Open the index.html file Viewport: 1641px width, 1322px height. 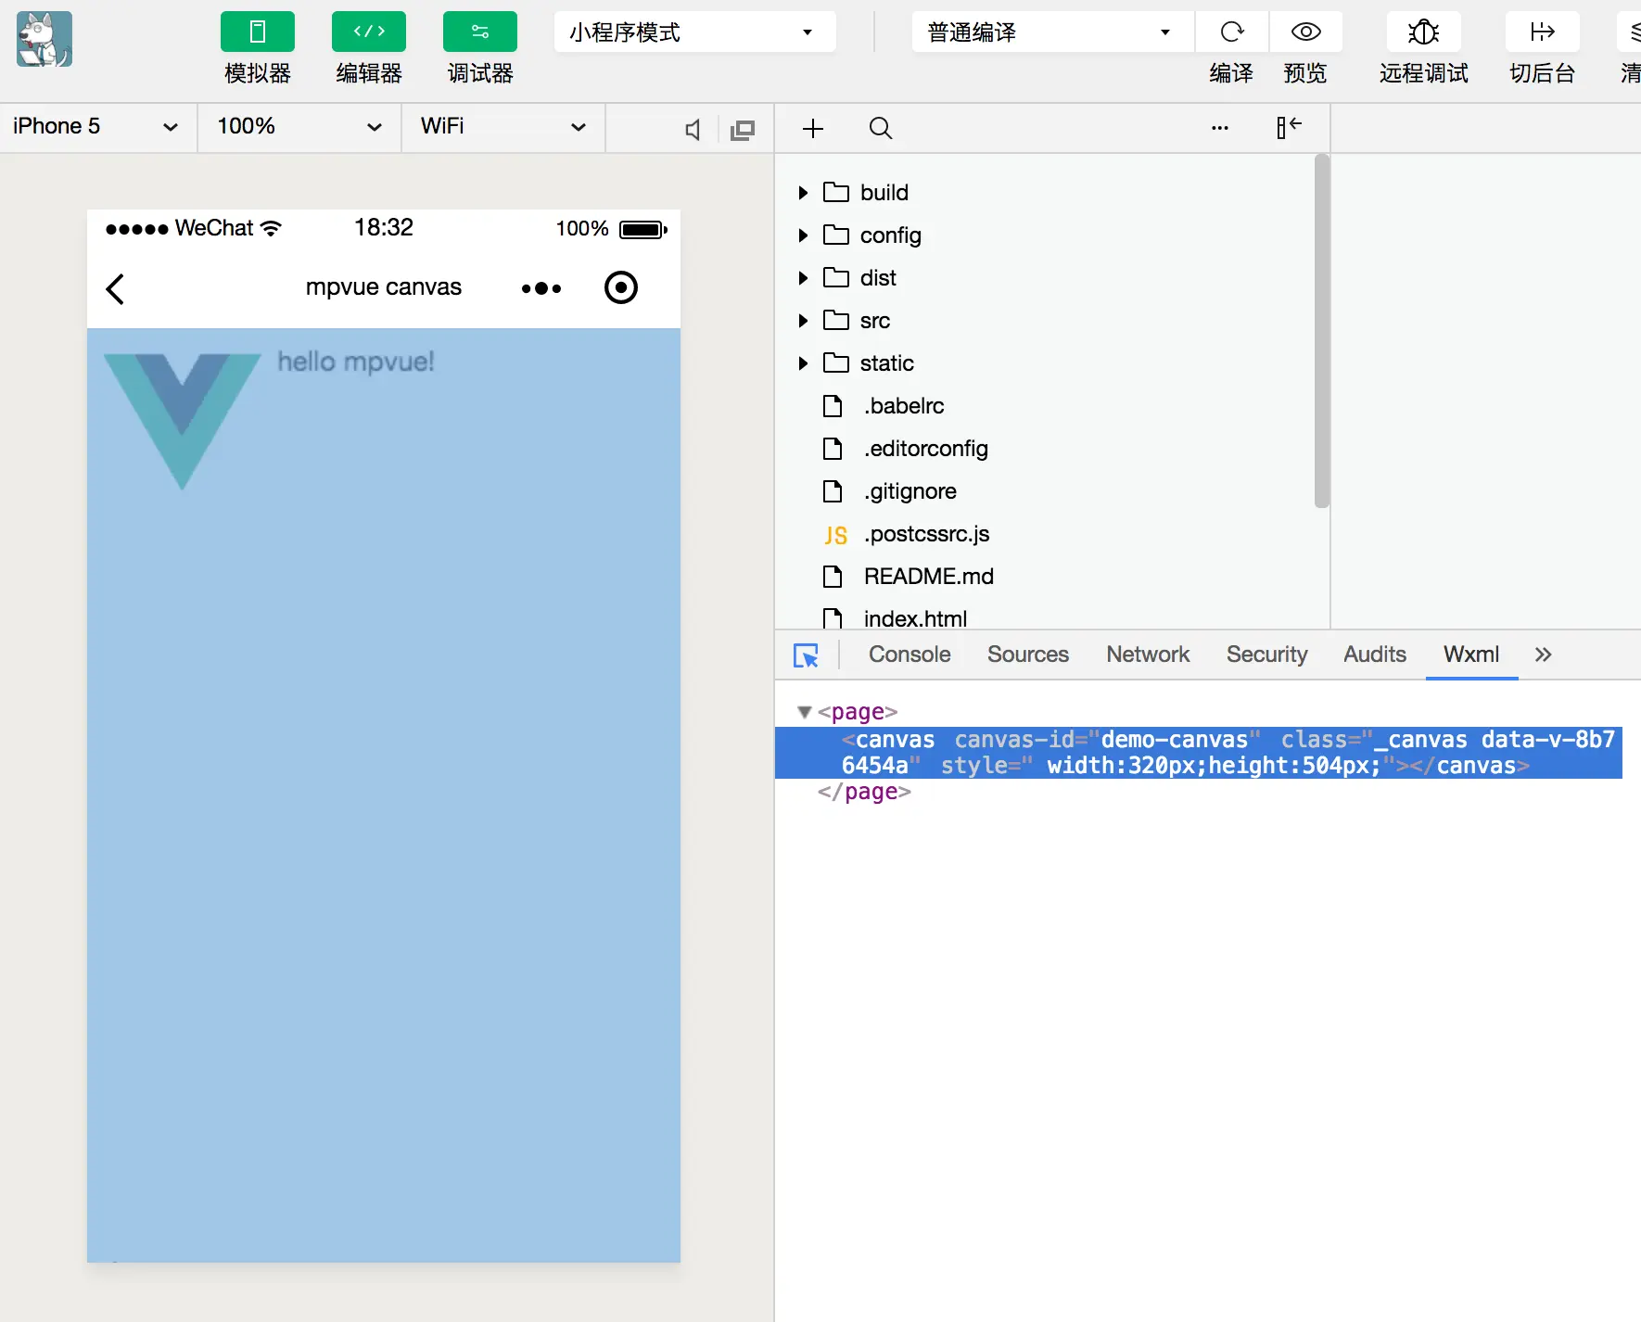point(915,618)
